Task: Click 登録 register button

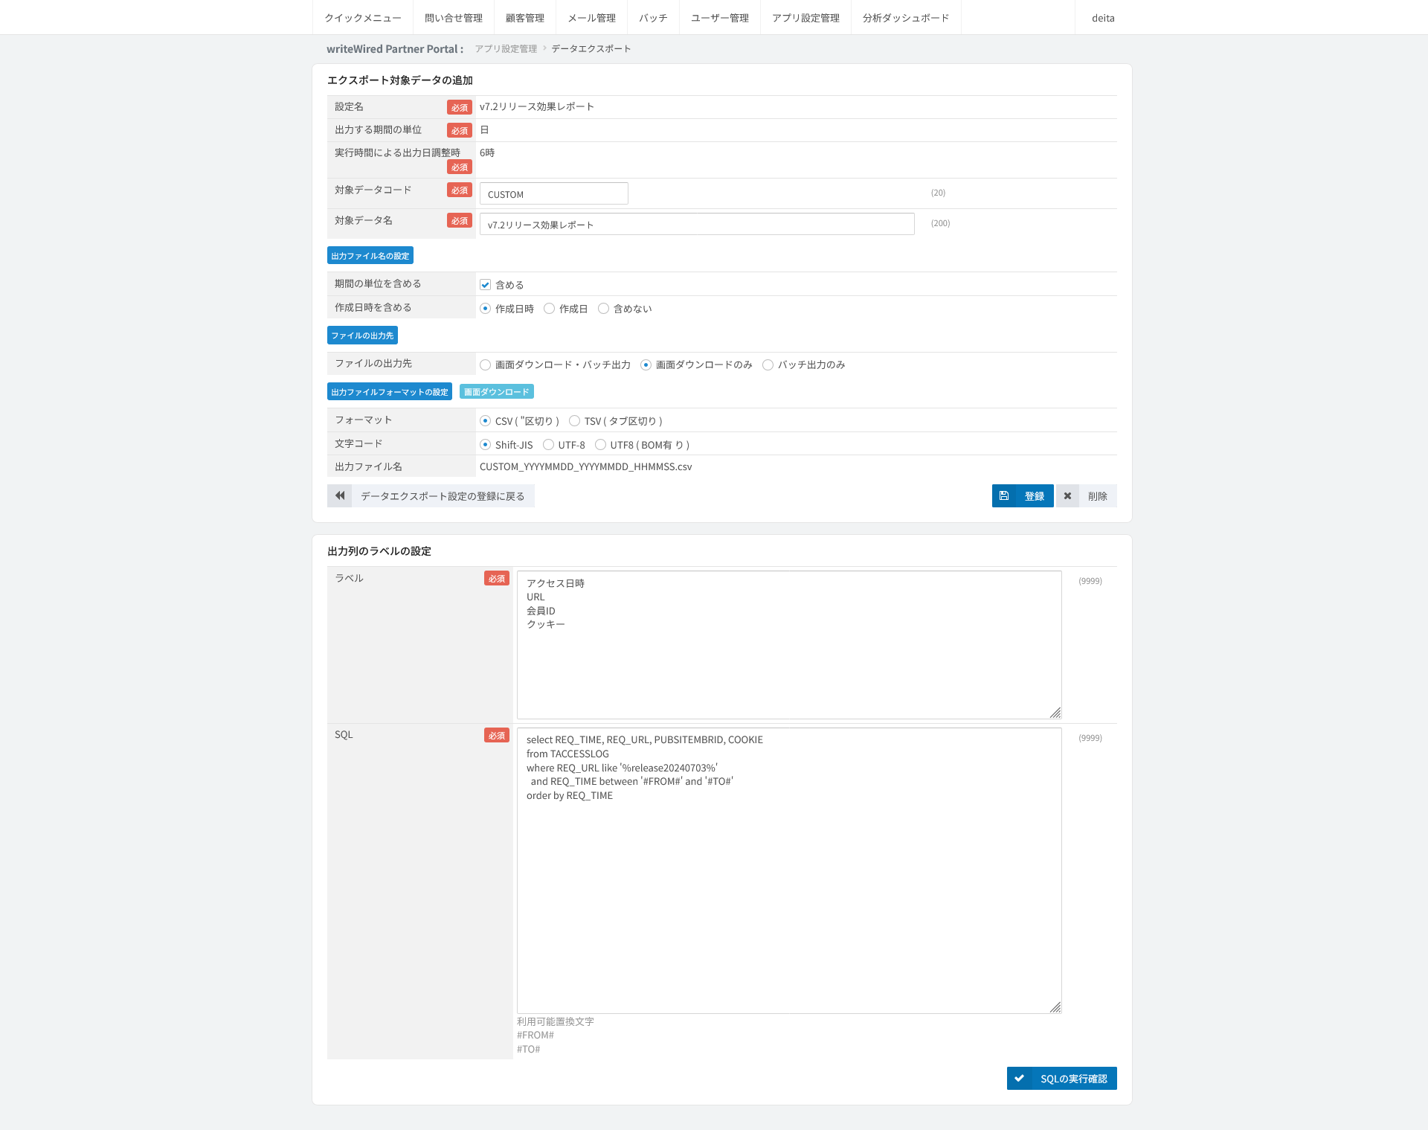Action: [x=1023, y=495]
